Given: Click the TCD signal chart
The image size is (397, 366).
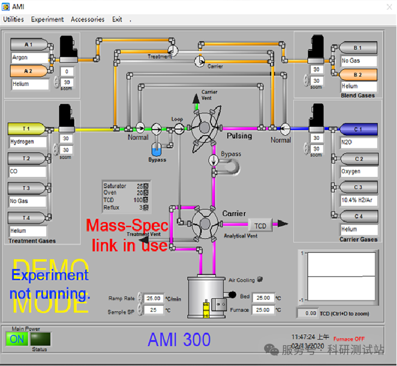Looking at the screenshot, I should tap(340, 276).
